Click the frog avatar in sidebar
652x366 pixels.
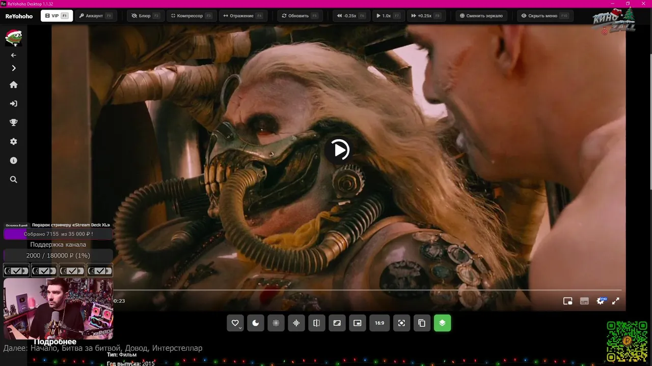click(x=13, y=38)
